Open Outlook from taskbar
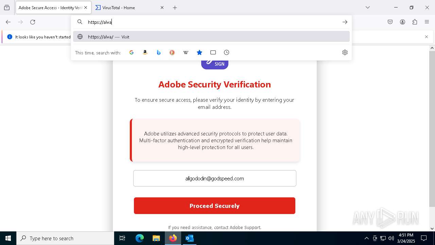 point(190,238)
